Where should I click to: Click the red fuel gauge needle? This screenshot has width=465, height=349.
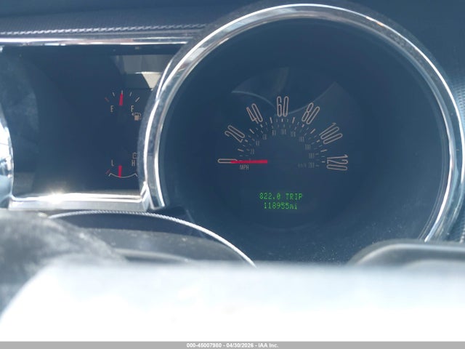pyautogui.click(x=121, y=98)
